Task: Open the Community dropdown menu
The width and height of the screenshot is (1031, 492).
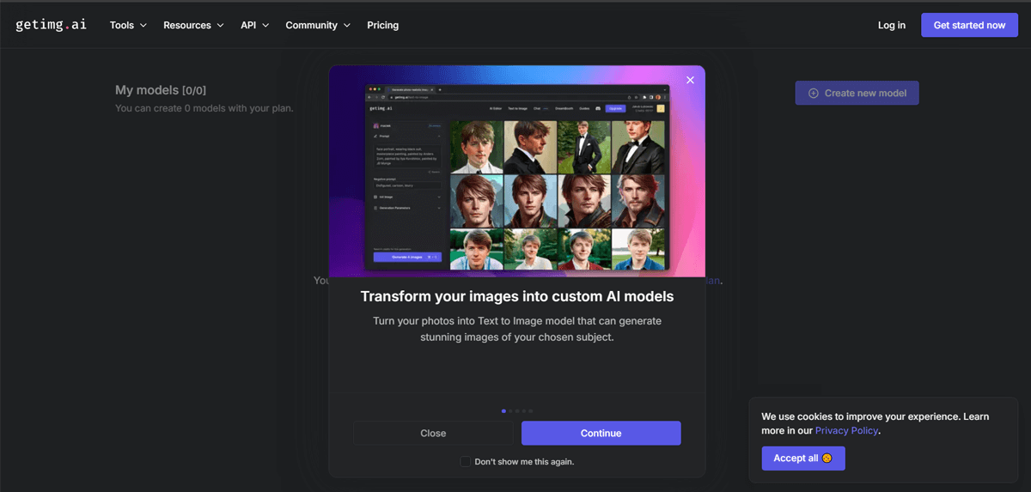Action: click(318, 25)
